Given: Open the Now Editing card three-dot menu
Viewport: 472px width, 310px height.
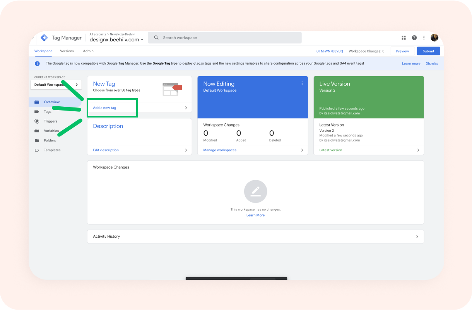Looking at the screenshot, I should pos(302,83).
